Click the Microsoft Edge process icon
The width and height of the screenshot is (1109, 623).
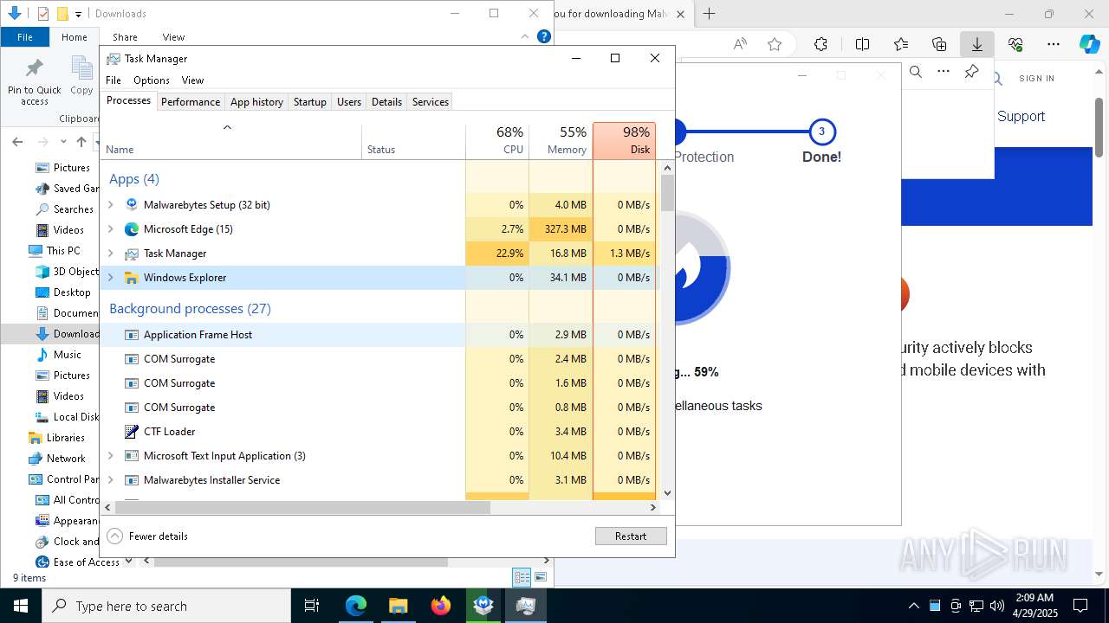click(132, 229)
